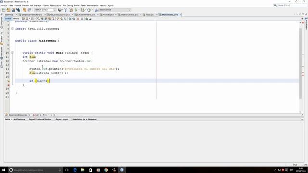Open the Reestructurar menu

[55, 5]
